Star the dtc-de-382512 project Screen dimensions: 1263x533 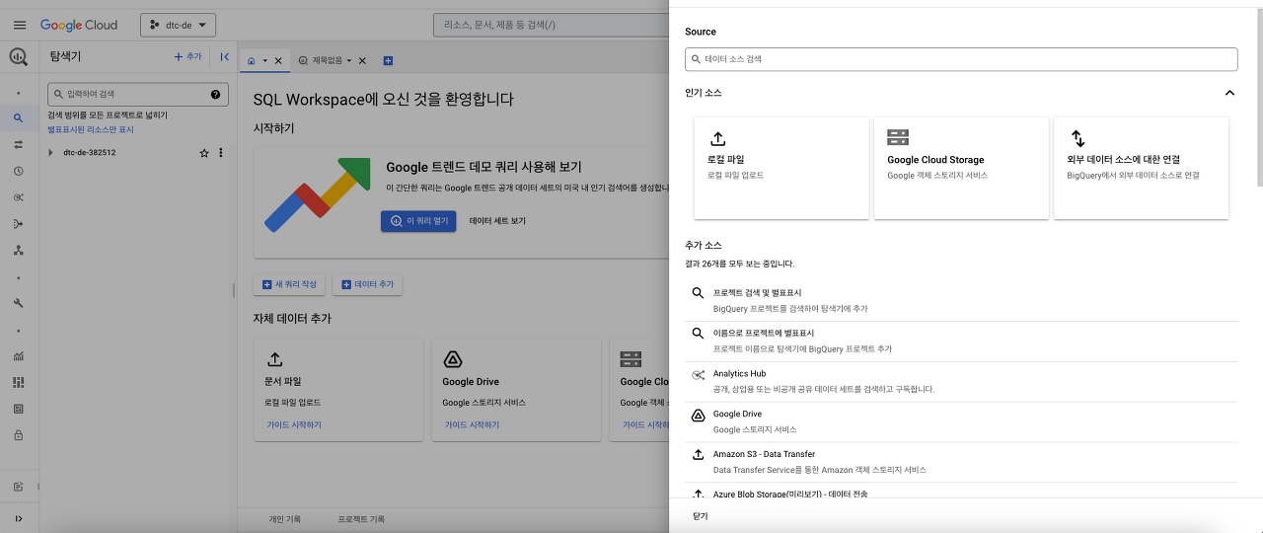tap(204, 153)
